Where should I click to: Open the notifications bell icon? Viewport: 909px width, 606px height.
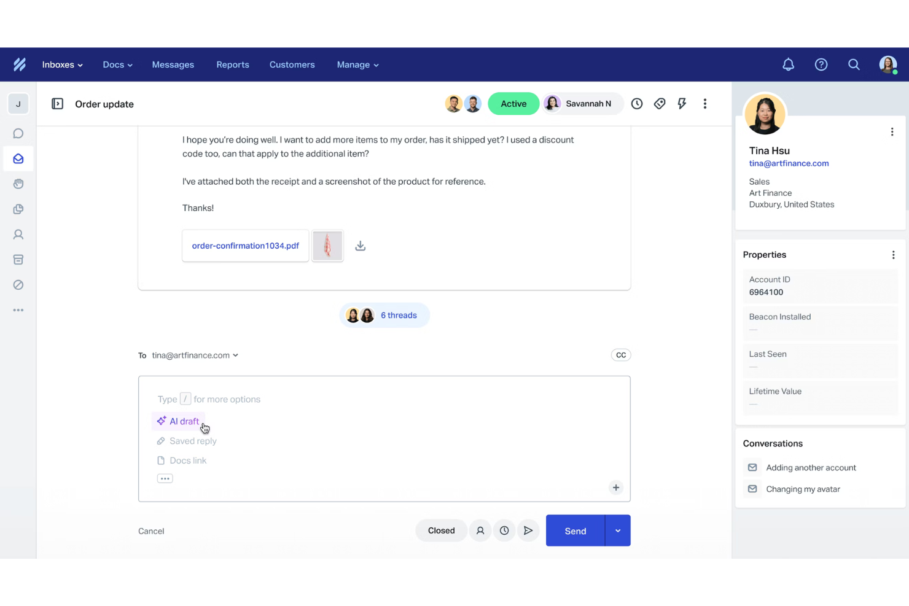[x=788, y=64]
